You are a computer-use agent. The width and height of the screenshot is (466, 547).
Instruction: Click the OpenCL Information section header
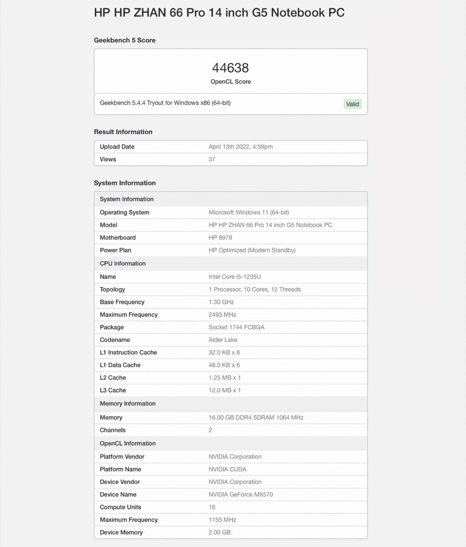(x=128, y=444)
